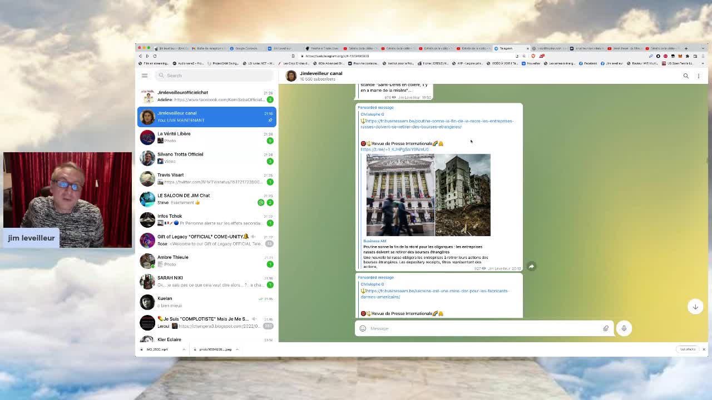
Task: Click Silvano Trotta Officiel avatar
Action: point(147,158)
